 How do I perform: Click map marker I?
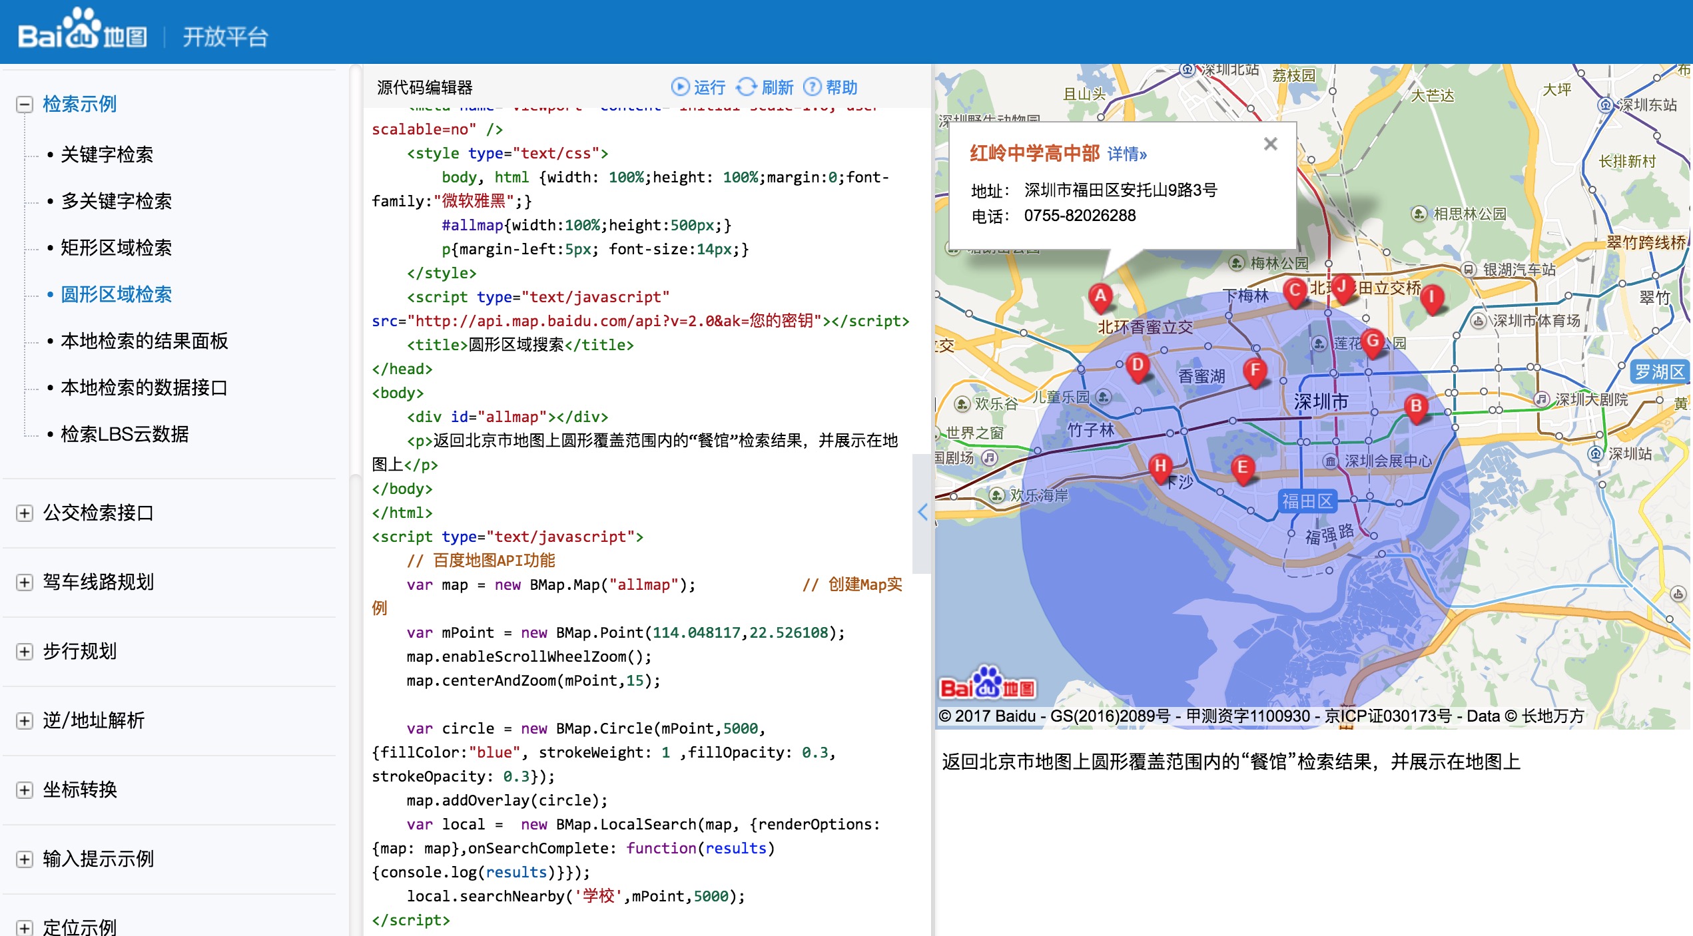[1431, 297]
